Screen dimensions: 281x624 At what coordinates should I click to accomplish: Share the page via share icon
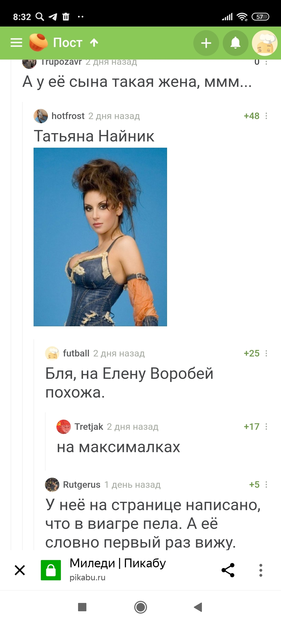click(x=228, y=570)
